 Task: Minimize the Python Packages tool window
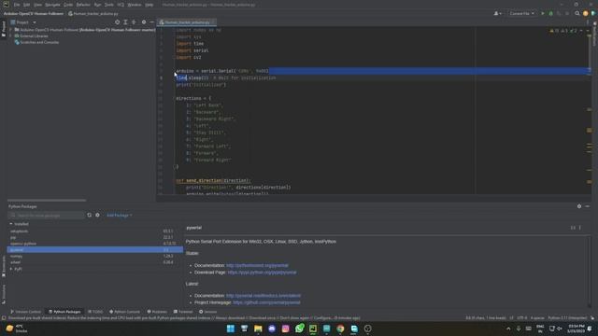(x=588, y=206)
